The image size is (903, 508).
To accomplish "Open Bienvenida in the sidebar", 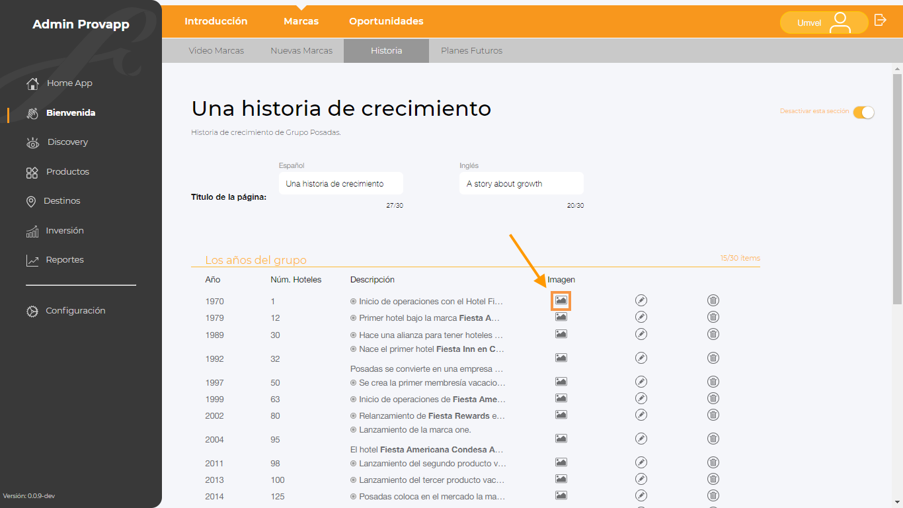I will [61, 113].
